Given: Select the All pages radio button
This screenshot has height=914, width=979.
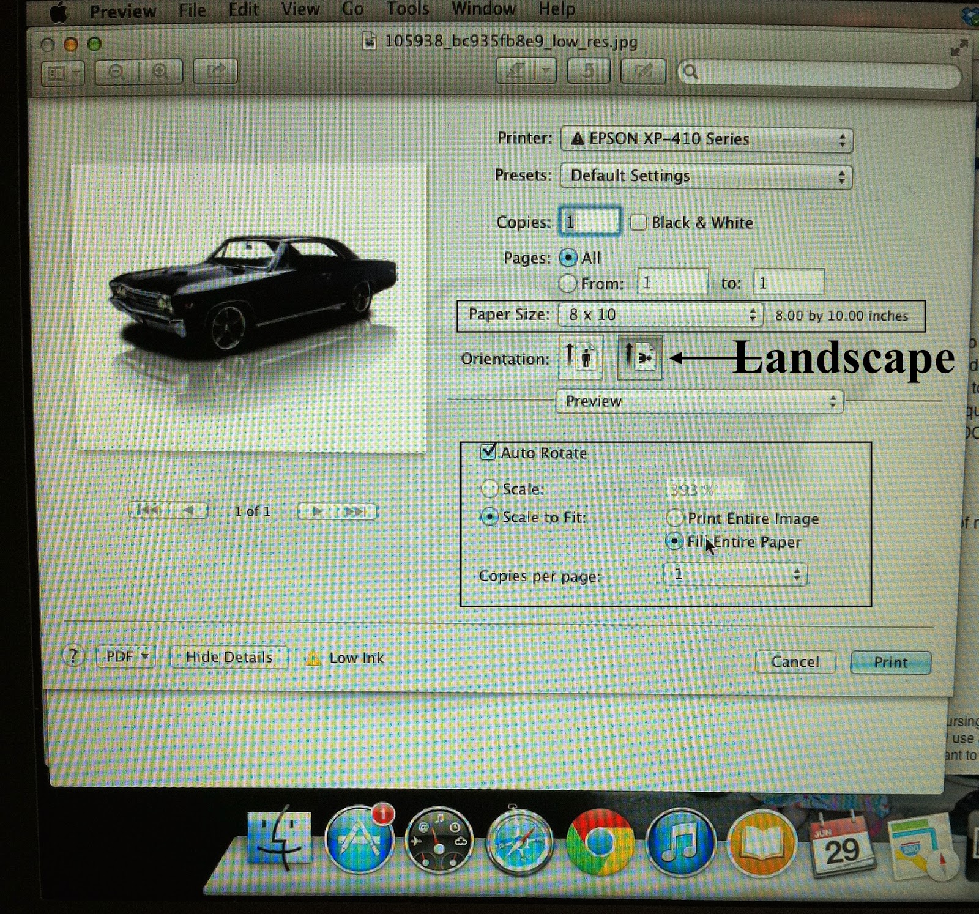Looking at the screenshot, I should (568, 258).
